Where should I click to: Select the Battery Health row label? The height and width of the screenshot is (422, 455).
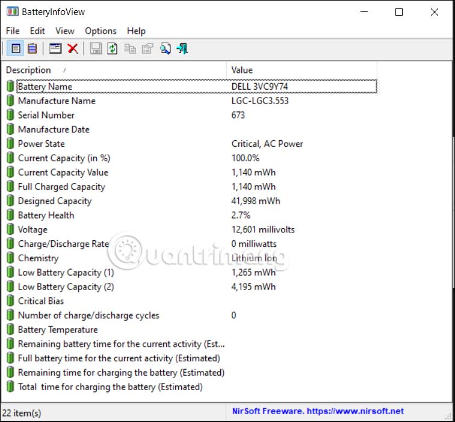click(x=46, y=215)
